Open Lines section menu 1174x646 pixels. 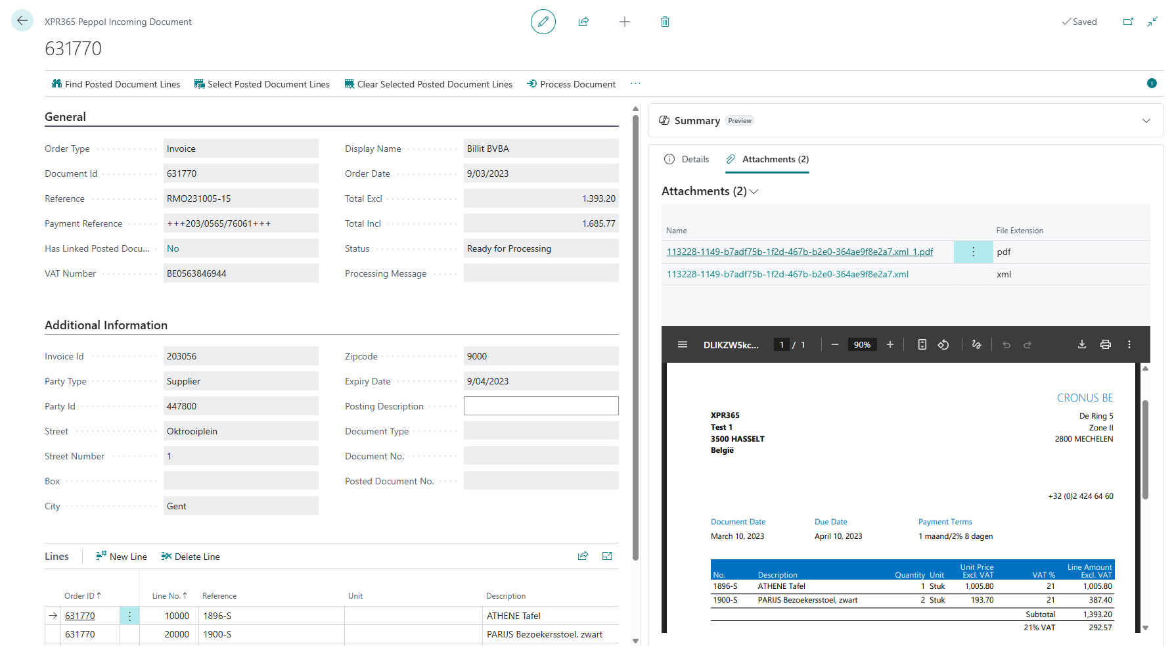click(56, 556)
